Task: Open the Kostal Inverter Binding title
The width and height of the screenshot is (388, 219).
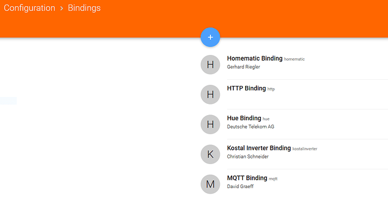Action: pos(259,148)
